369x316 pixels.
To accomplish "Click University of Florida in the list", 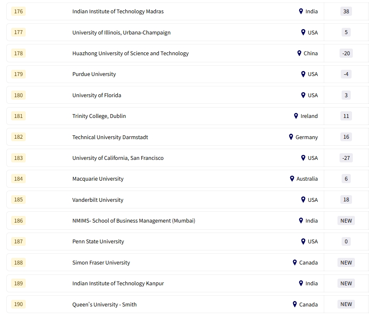I will 97,95.
